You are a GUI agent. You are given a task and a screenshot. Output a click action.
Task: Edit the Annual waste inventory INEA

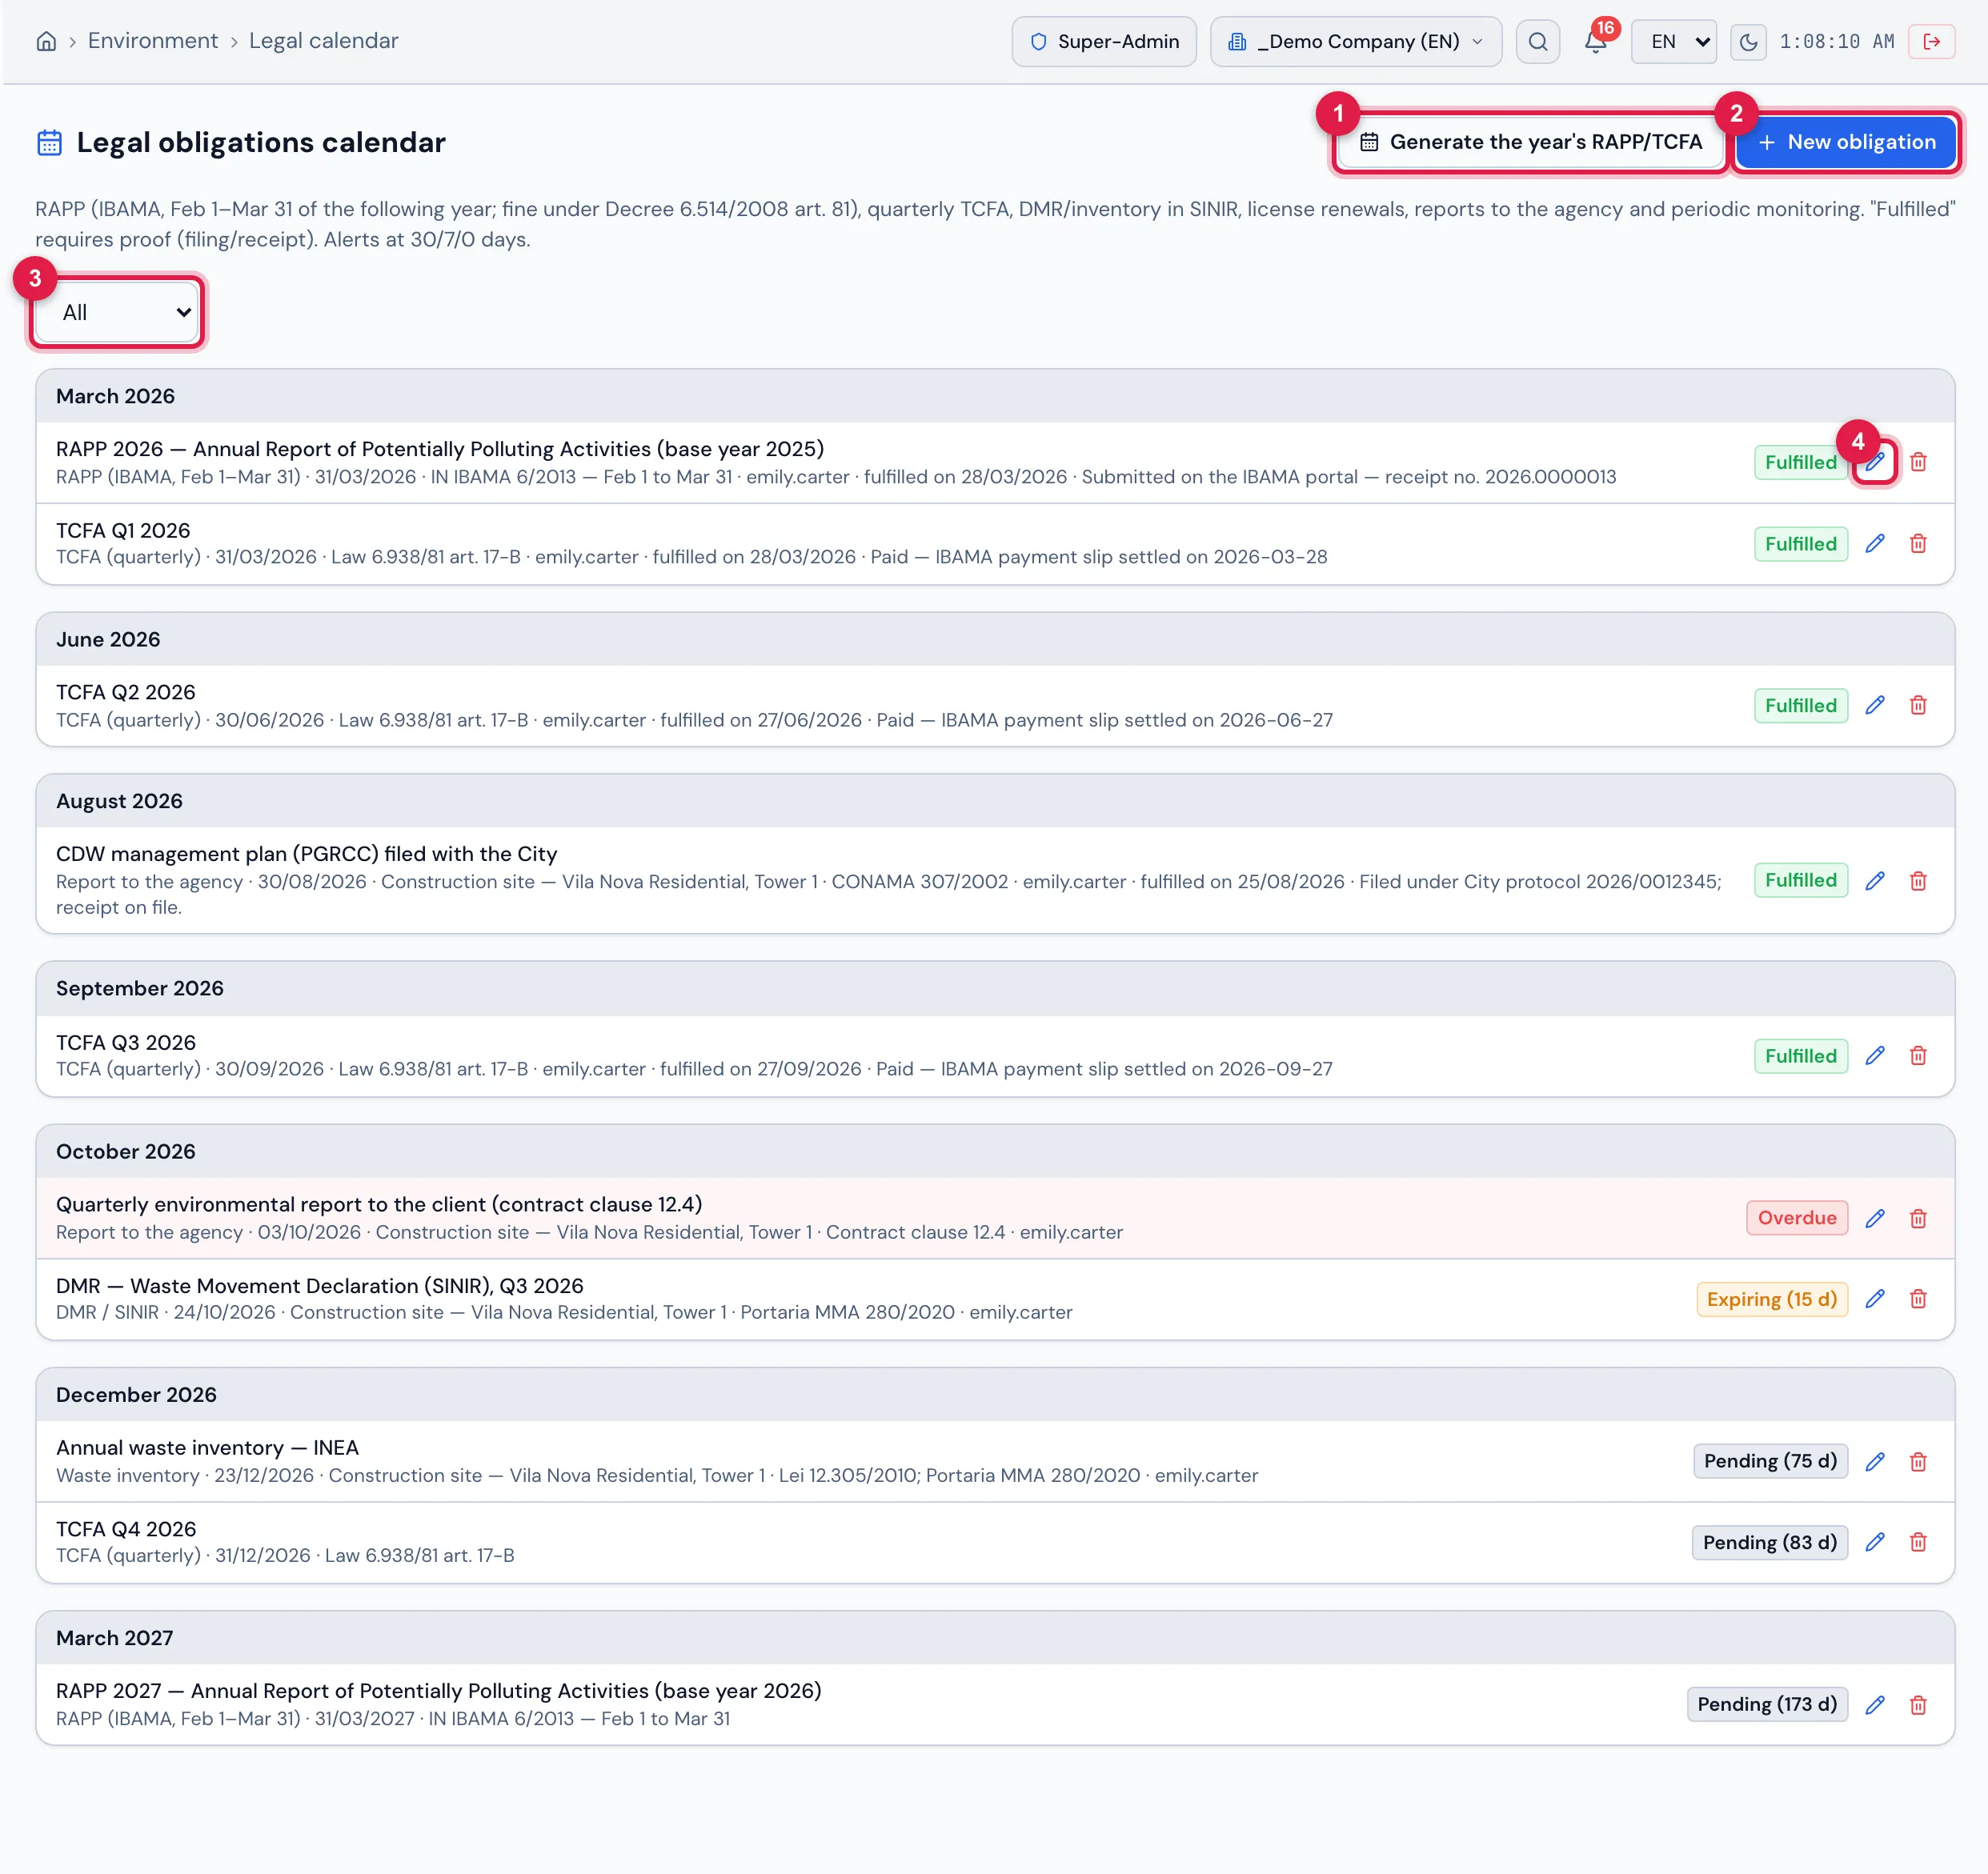click(x=1875, y=1462)
